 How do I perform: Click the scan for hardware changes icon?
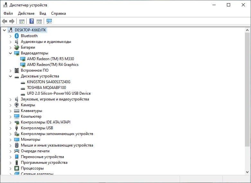point(49,21)
